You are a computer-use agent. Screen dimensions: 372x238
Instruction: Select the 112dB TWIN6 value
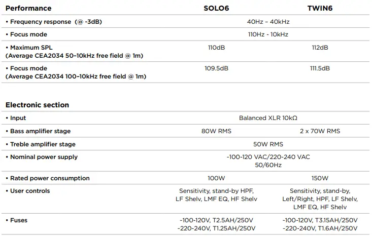[x=319, y=48]
